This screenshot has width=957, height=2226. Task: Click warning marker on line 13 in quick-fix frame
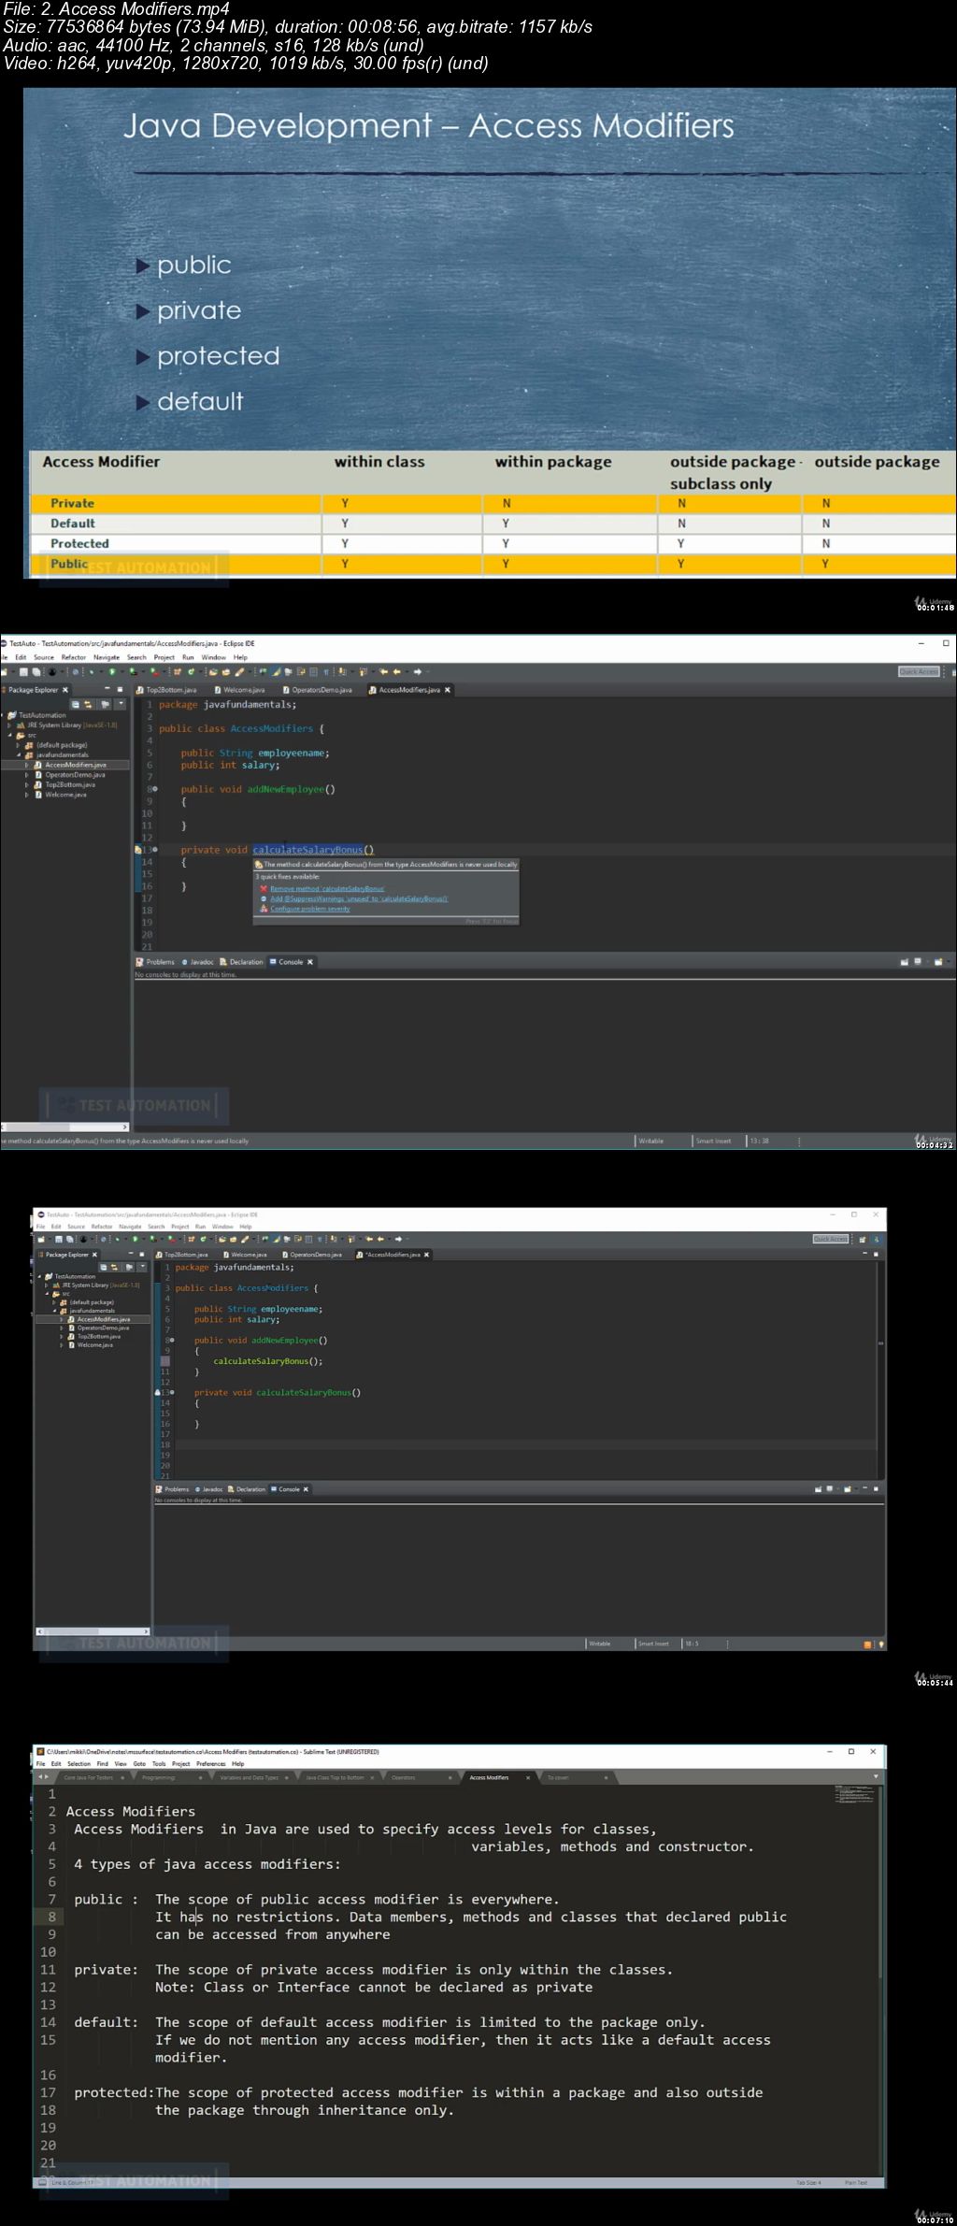(138, 850)
